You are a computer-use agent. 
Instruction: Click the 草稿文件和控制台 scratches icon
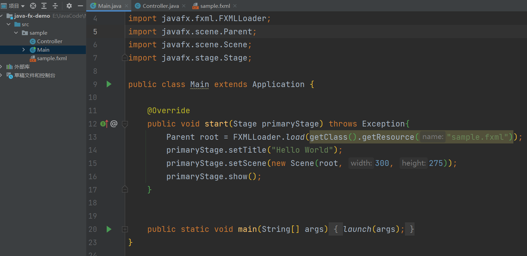10,75
